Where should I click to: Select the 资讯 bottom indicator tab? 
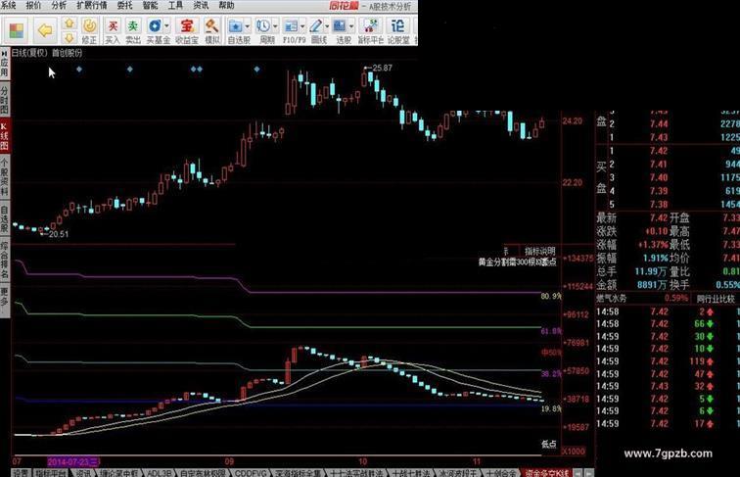click(x=83, y=473)
